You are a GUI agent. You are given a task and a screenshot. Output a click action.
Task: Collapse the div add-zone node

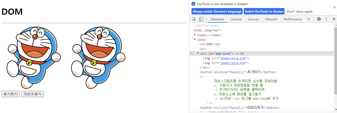click(x=198, y=53)
